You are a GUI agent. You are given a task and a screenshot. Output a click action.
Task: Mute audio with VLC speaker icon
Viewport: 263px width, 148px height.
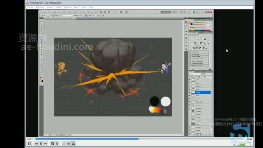234,145
